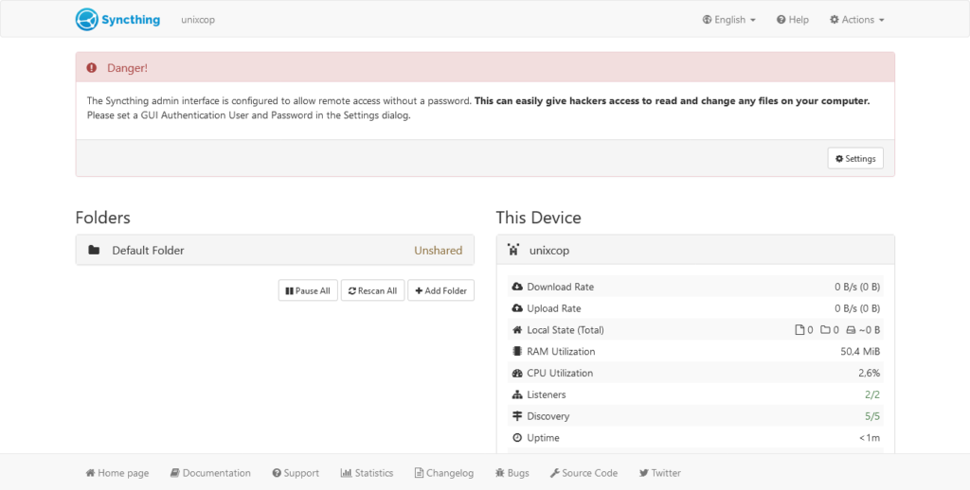Click the Danger! alert heading text
Image resolution: width=970 pixels, height=490 pixels.
click(128, 68)
